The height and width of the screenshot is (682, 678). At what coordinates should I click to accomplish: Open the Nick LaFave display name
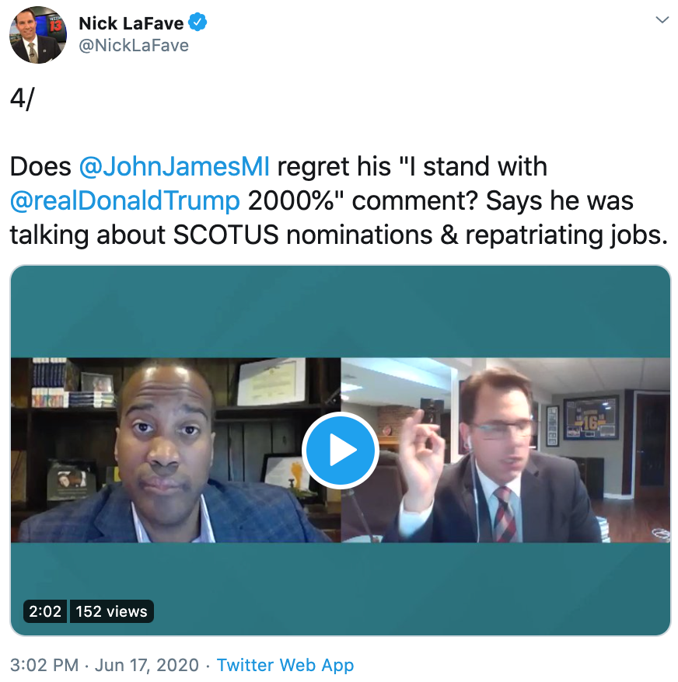click(131, 23)
